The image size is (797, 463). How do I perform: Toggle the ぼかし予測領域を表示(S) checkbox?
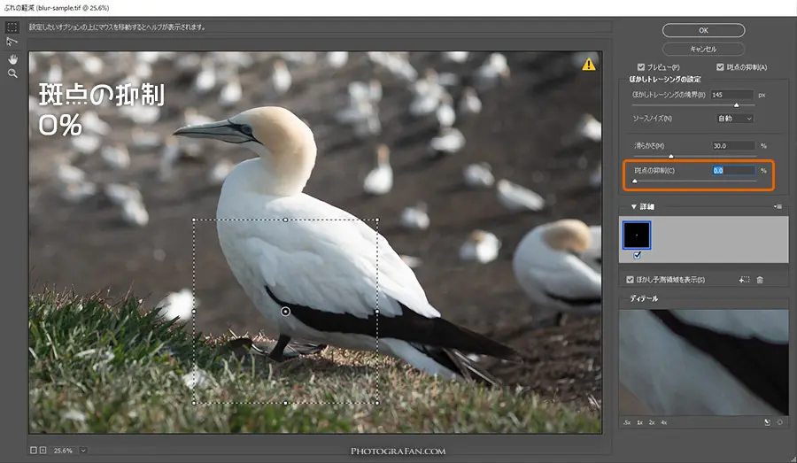click(x=631, y=280)
